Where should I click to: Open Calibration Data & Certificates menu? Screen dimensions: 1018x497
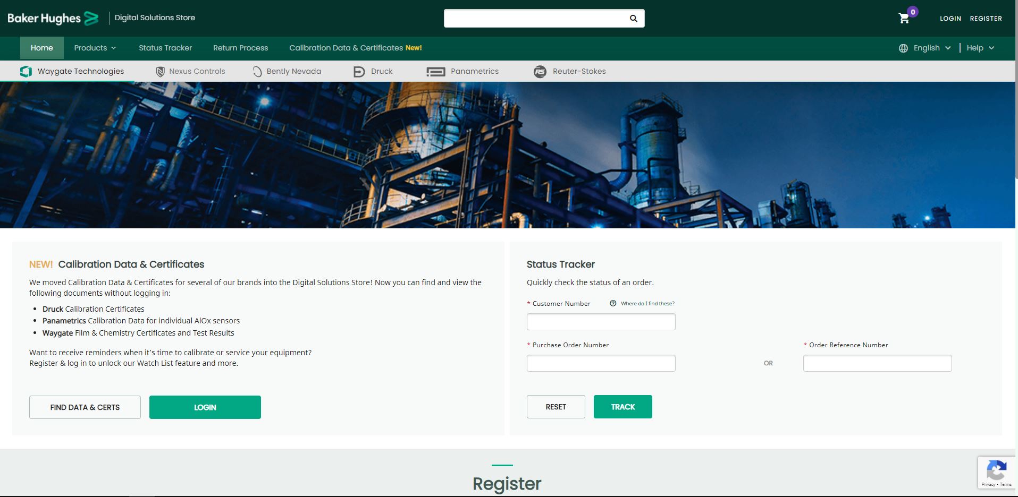pyautogui.click(x=356, y=48)
